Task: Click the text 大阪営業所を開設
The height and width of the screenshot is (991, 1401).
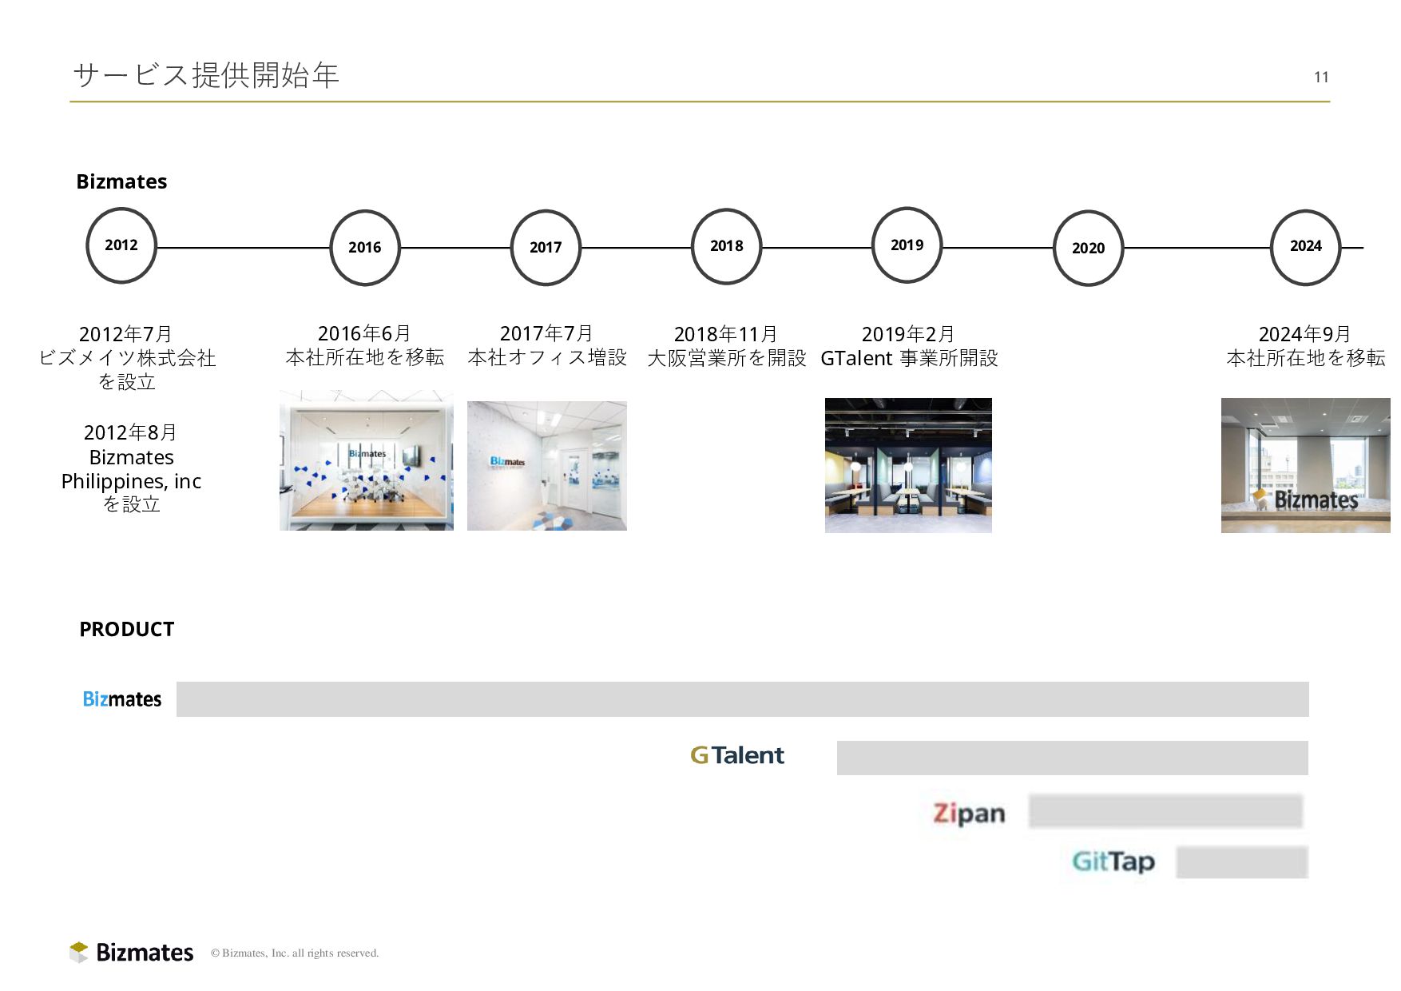Action: 727,358
